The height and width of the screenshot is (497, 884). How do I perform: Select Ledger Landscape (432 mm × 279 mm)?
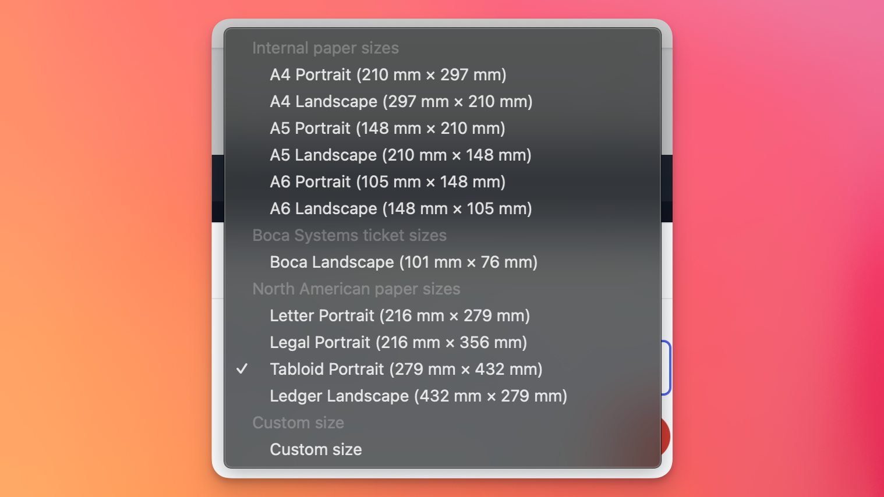(x=418, y=396)
